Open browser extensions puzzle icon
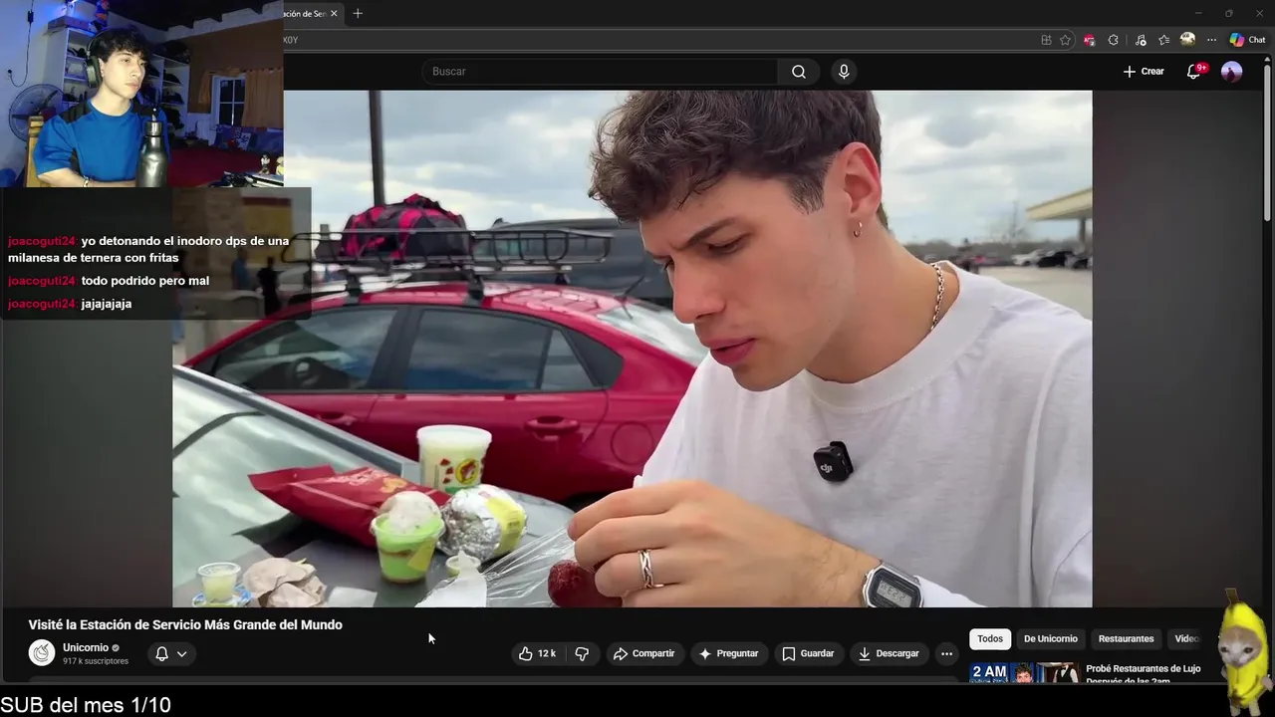 pyautogui.click(x=1114, y=40)
